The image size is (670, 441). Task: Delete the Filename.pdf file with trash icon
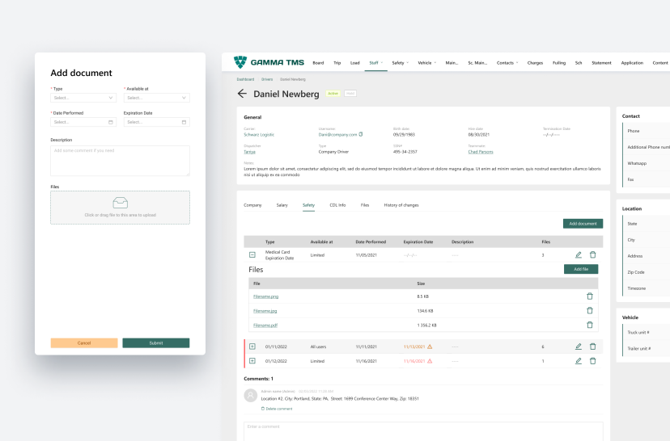point(589,325)
